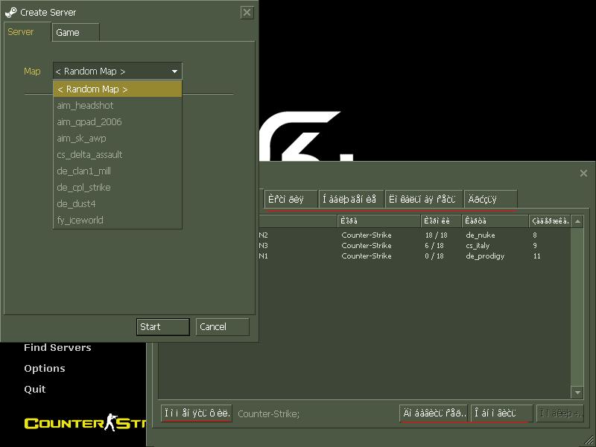
Task: Choose the highlighted < Random Map > list entry
Action: tap(118, 89)
